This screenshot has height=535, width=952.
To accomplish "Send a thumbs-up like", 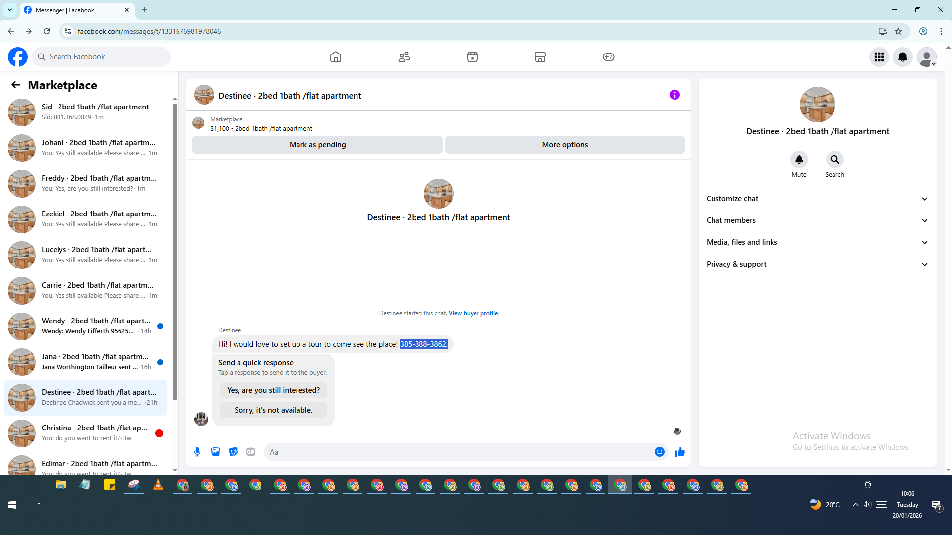I will coord(680,452).
